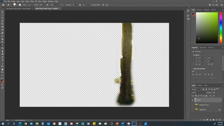Select the Lasso tool
The height and width of the screenshot is (126, 224).
click(2, 18)
